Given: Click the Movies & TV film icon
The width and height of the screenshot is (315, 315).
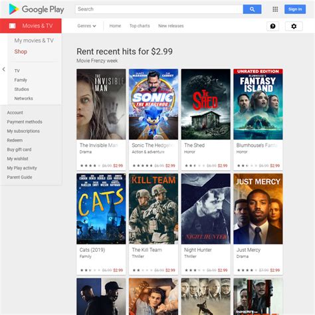Looking at the screenshot, I should 12,26.
